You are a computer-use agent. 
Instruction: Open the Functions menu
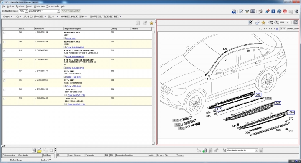click(20, 6)
